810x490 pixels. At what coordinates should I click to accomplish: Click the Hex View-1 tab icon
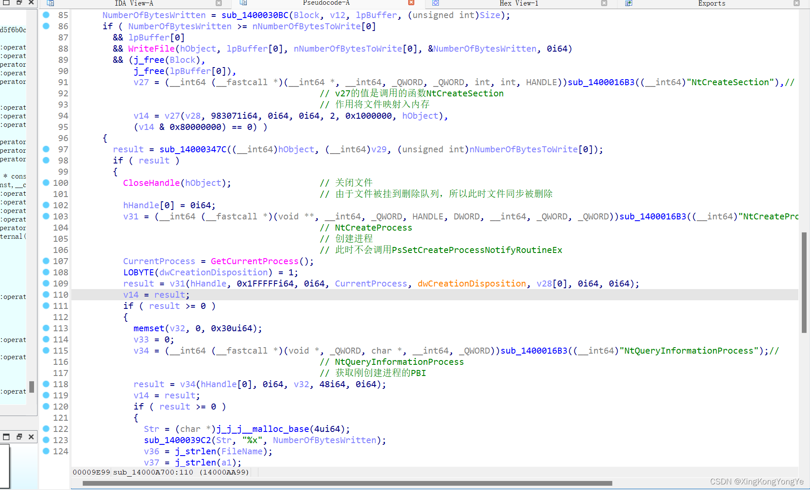[x=436, y=3]
